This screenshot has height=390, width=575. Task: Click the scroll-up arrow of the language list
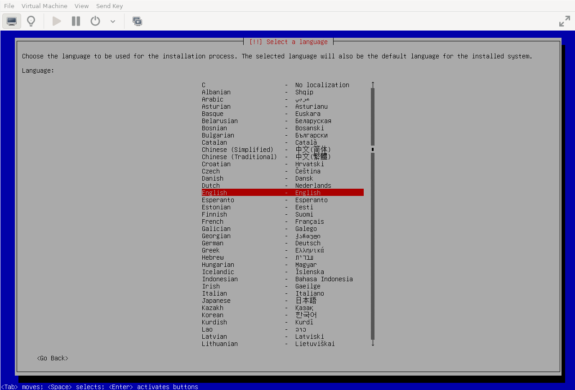pyautogui.click(x=373, y=84)
